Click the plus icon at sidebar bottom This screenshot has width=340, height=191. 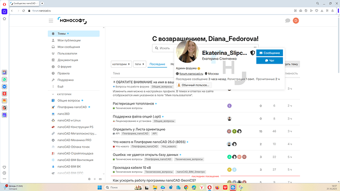(95, 179)
